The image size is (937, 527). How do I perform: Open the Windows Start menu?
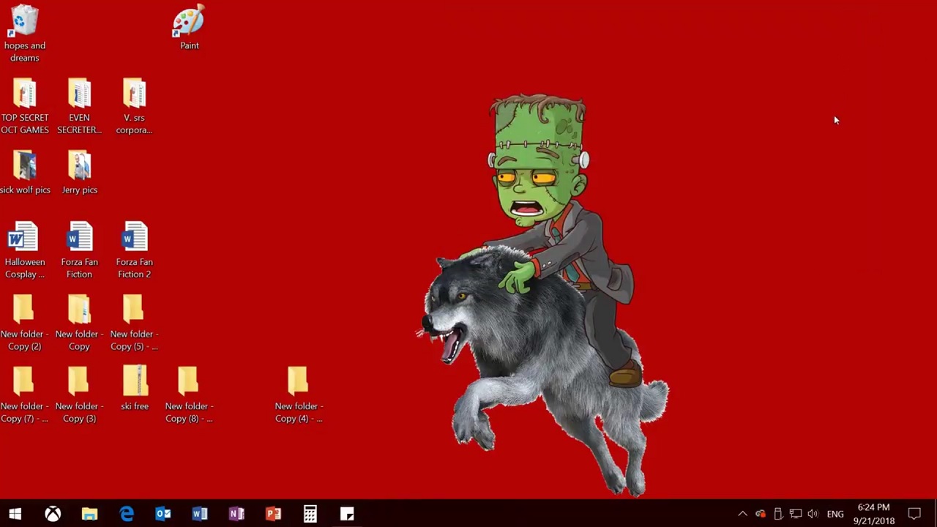pos(15,514)
